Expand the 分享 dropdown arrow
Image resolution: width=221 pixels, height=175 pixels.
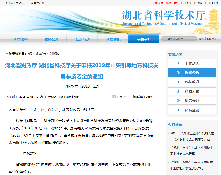click(x=125, y=97)
